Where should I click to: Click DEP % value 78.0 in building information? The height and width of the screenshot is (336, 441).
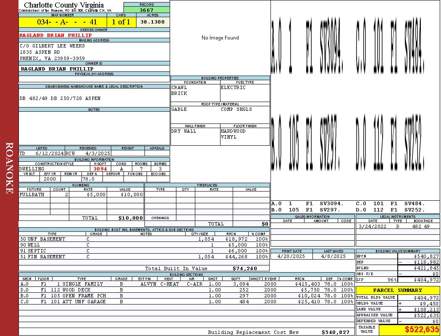click(88, 179)
